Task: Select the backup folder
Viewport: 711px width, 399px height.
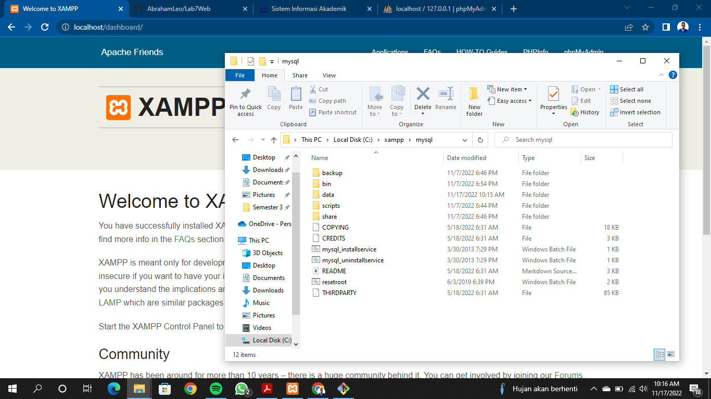Action: (332, 173)
